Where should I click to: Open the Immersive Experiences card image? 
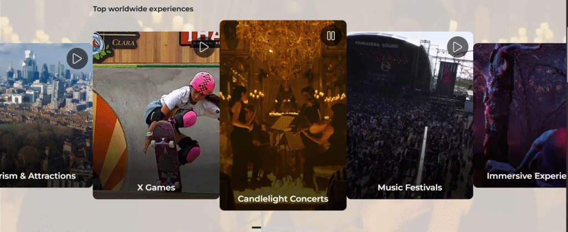[520, 115]
